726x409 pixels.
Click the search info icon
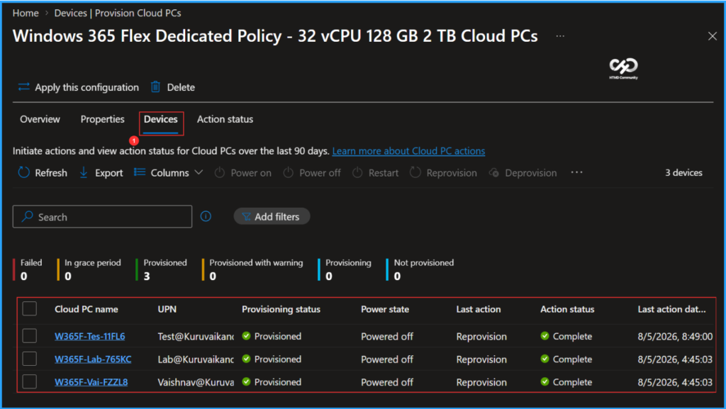coord(206,216)
